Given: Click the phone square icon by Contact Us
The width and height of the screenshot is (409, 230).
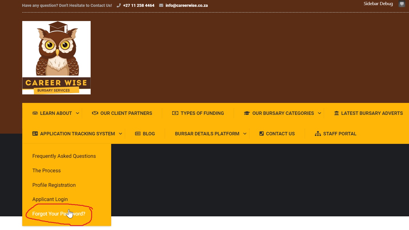Looking at the screenshot, I should [x=261, y=134].
